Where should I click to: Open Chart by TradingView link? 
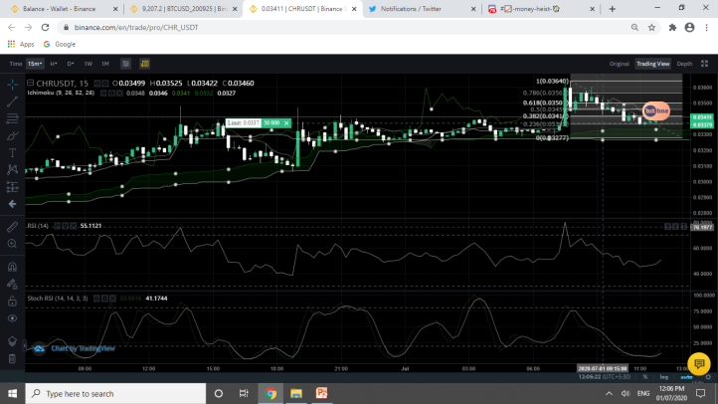tap(83, 348)
